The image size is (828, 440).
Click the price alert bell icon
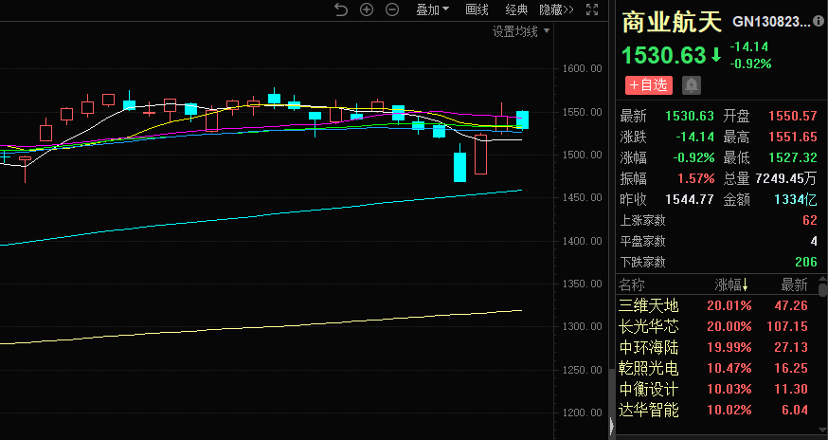(692, 85)
